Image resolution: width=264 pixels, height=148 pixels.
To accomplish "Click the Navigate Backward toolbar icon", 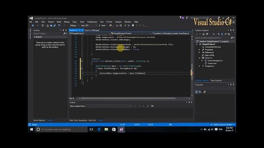I will 33,25.
